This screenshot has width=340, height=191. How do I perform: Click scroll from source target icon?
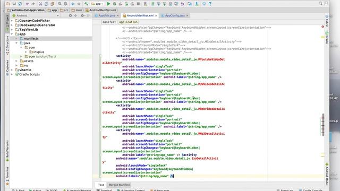tap(70, 15)
